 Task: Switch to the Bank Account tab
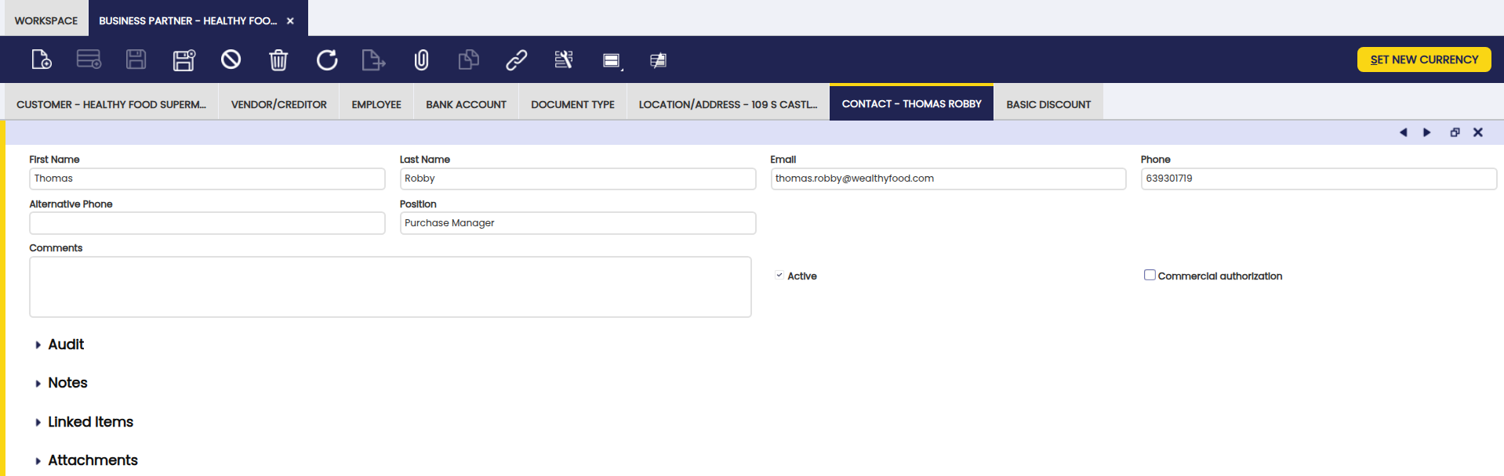coord(466,104)
